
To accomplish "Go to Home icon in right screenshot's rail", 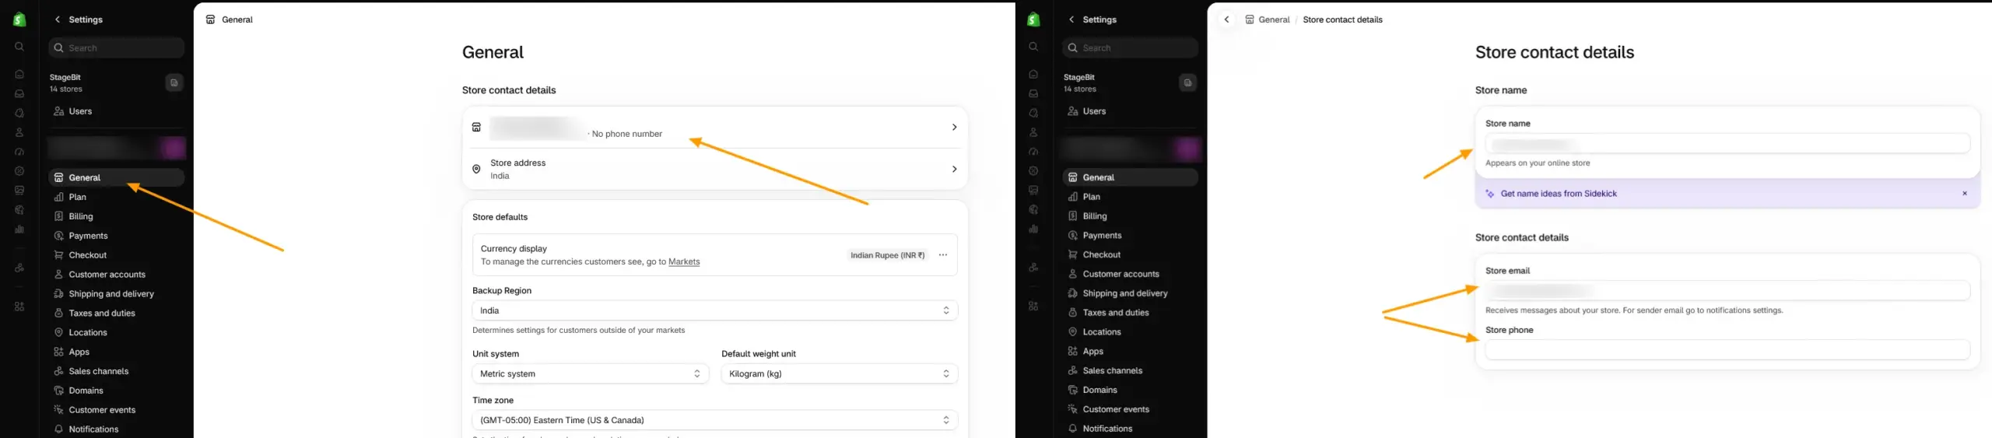I will (1033, 75).
